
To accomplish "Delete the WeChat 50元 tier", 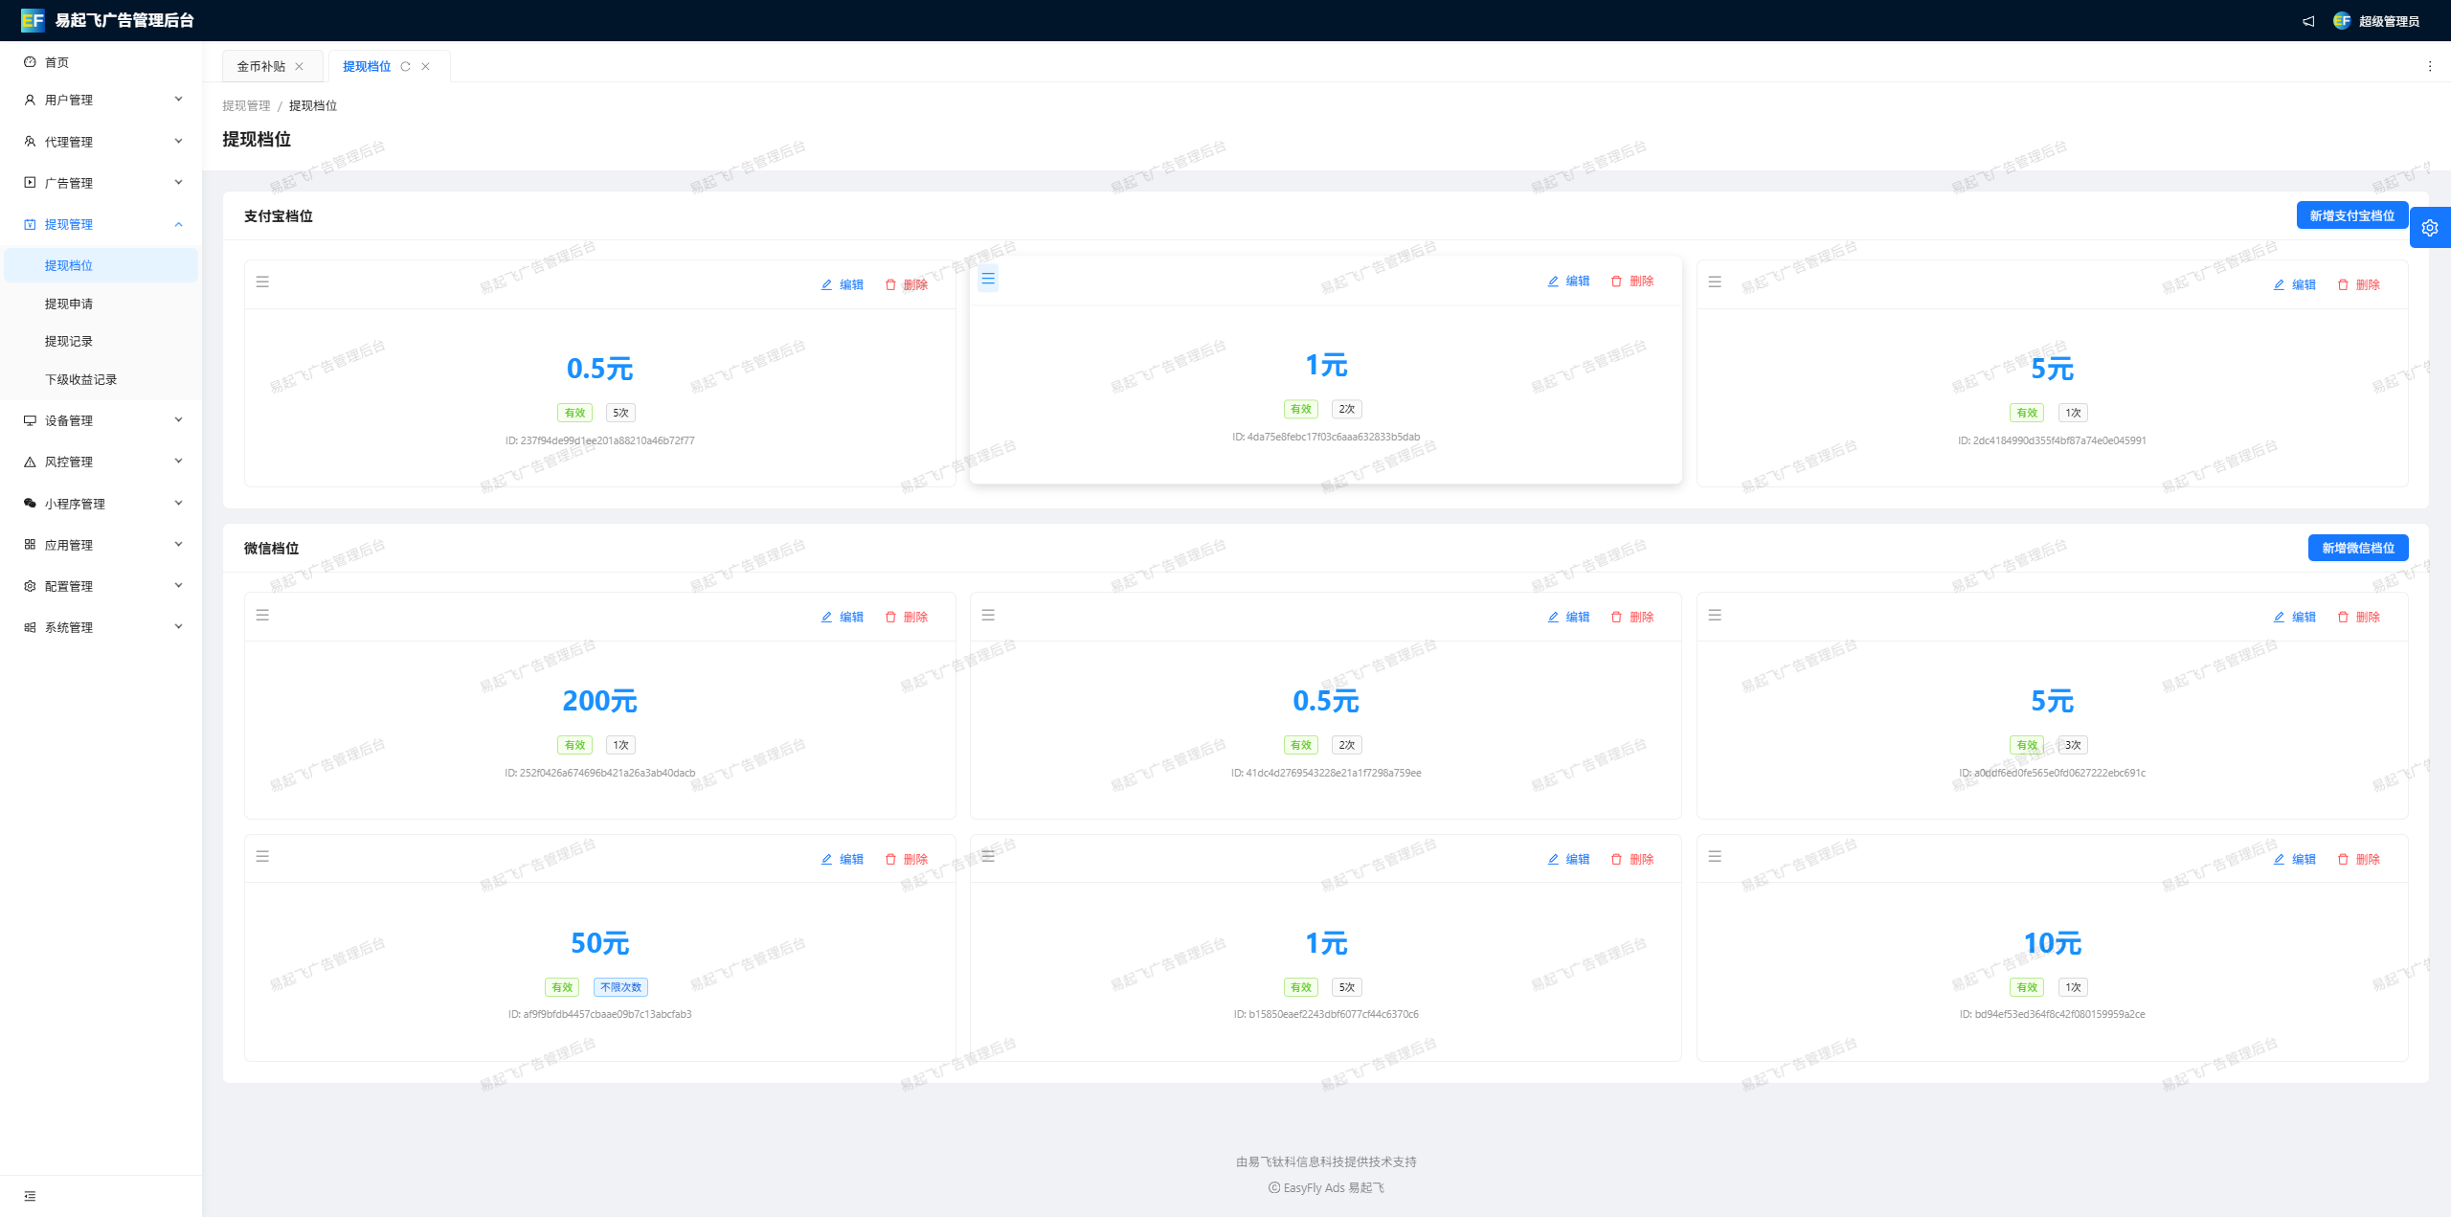I will pyautogui.click(x=906, y=859).
